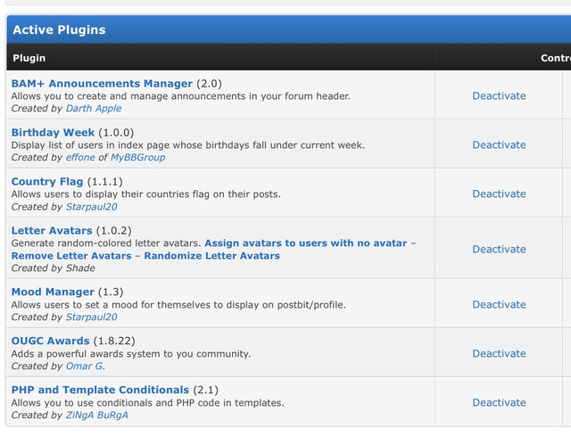This screenshot has width=571, height=437.
Task: Open the Mood Manager plugin link
Action: (53, 292)
